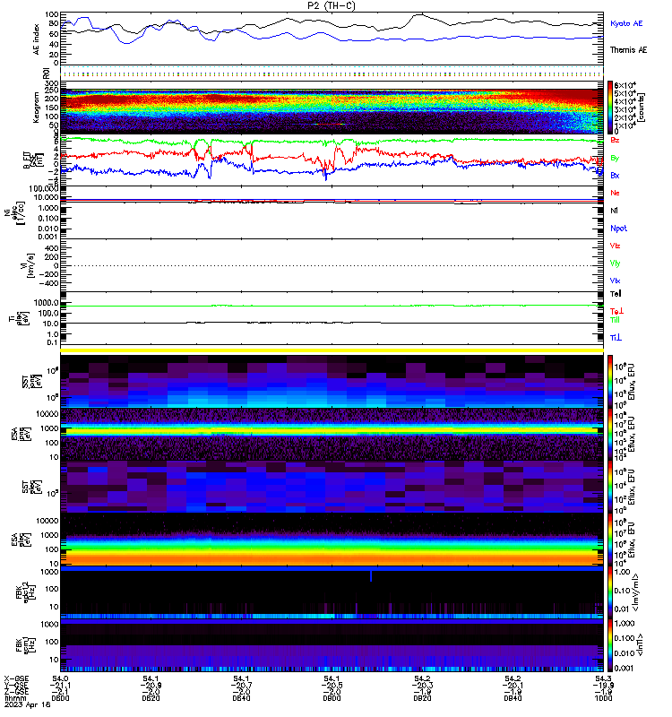
Task: Click the 0920 time tick label
Action: click(422, 698)
